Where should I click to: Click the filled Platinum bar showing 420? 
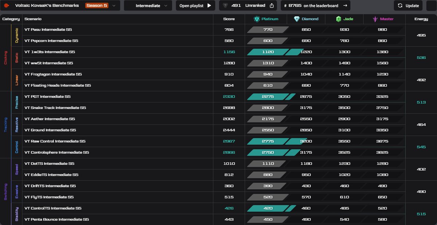[268, 208]
